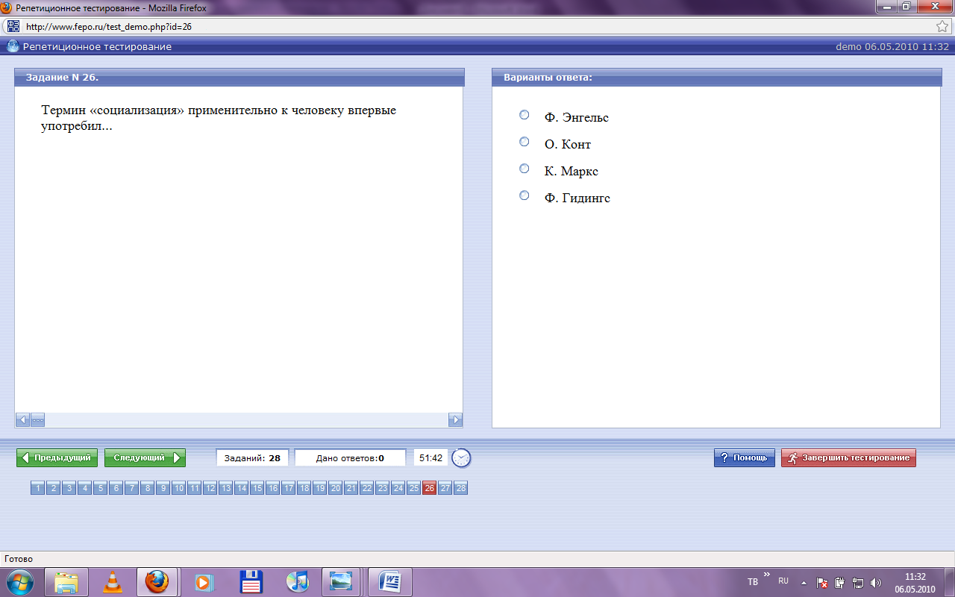This screenshot has width=955, height=597.
Task: Switch to Microsoft Word in taskbar
Action: coord(389,582)
